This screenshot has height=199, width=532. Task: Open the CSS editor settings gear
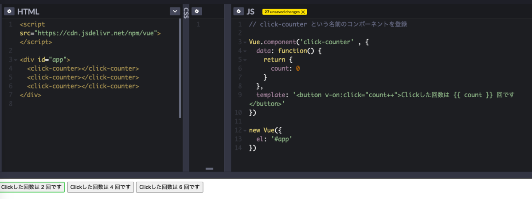click(x=197, y=11)
